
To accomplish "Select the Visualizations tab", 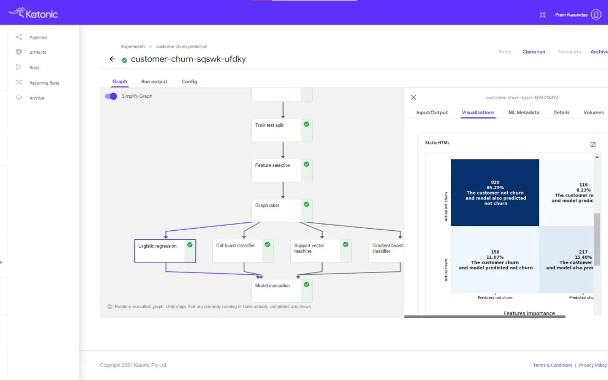I will click(x=478, y=112).
